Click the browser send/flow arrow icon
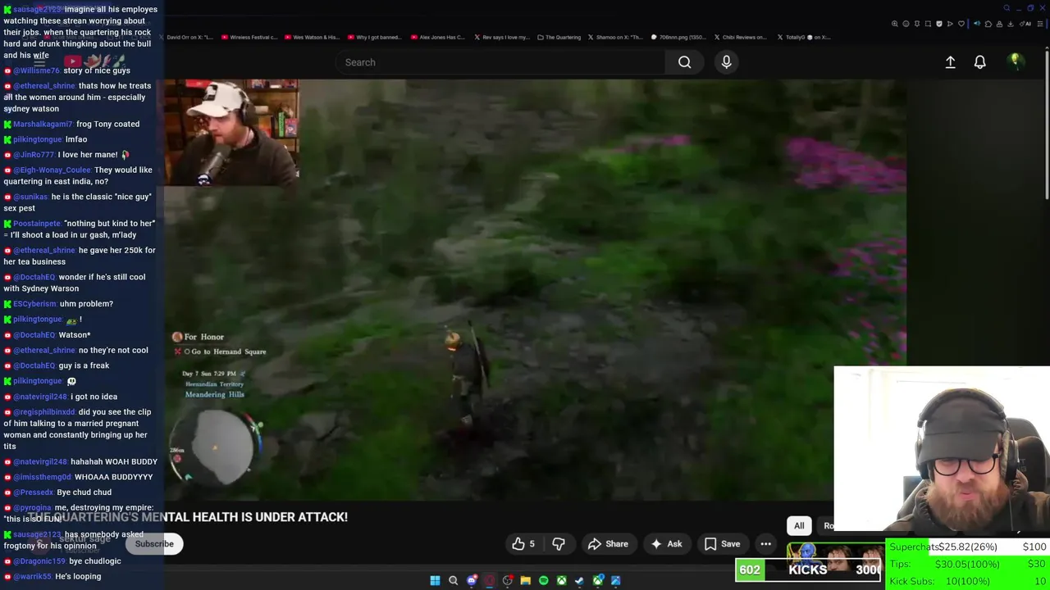Image resolution: width=1050 pixels, height=590 pixels. 950,24
